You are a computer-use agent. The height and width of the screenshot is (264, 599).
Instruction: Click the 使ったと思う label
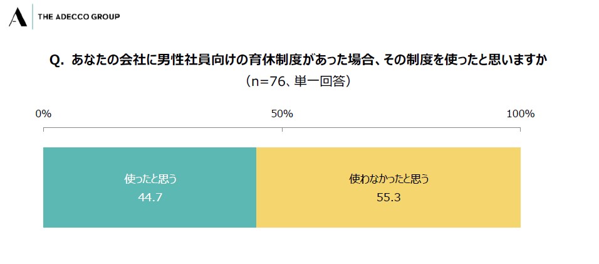click(151, 179)
